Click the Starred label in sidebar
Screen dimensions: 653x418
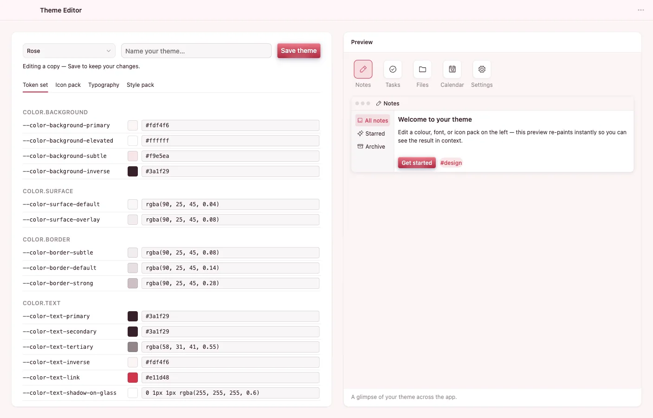pyautogui.click(x=375, y=134)
